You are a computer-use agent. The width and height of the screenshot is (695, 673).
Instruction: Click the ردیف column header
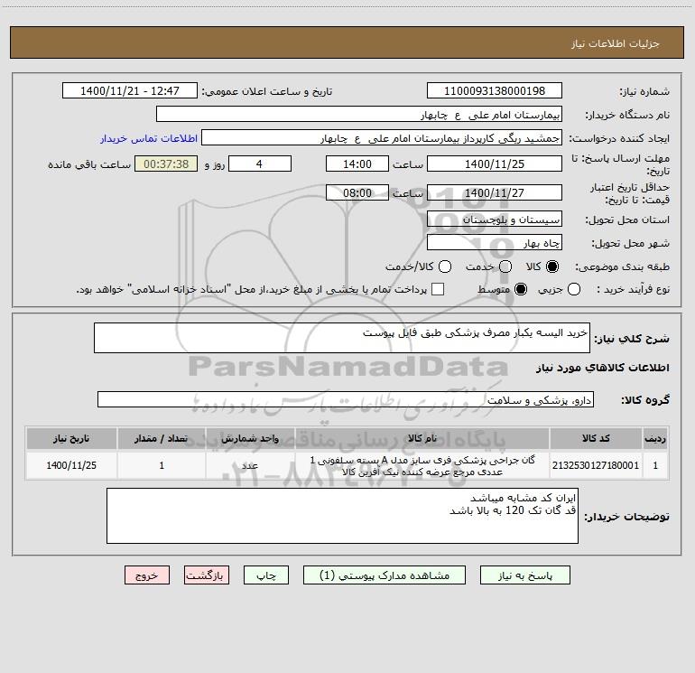[655, 438]
